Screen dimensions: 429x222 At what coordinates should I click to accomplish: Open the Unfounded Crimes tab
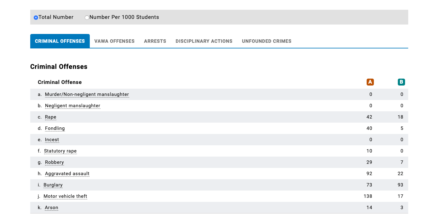tap(266, 41)
